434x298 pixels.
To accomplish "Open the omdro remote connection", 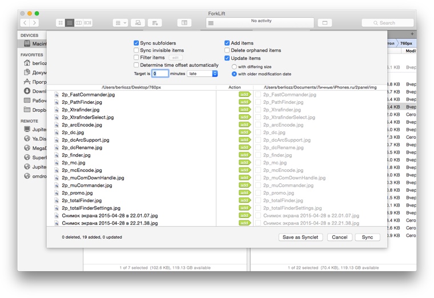I will pyautogui.click(x=35, y=176).
